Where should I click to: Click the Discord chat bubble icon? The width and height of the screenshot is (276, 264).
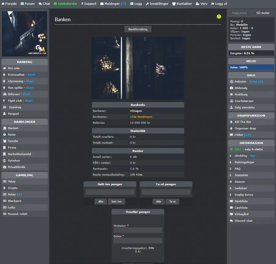click(x=231, y=221)
